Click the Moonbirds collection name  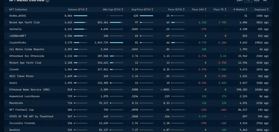(16, 103)
